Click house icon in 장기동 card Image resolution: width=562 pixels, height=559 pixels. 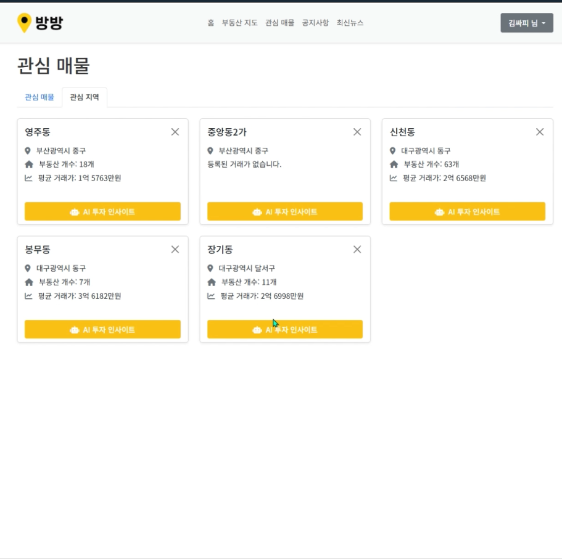[212, 282]
